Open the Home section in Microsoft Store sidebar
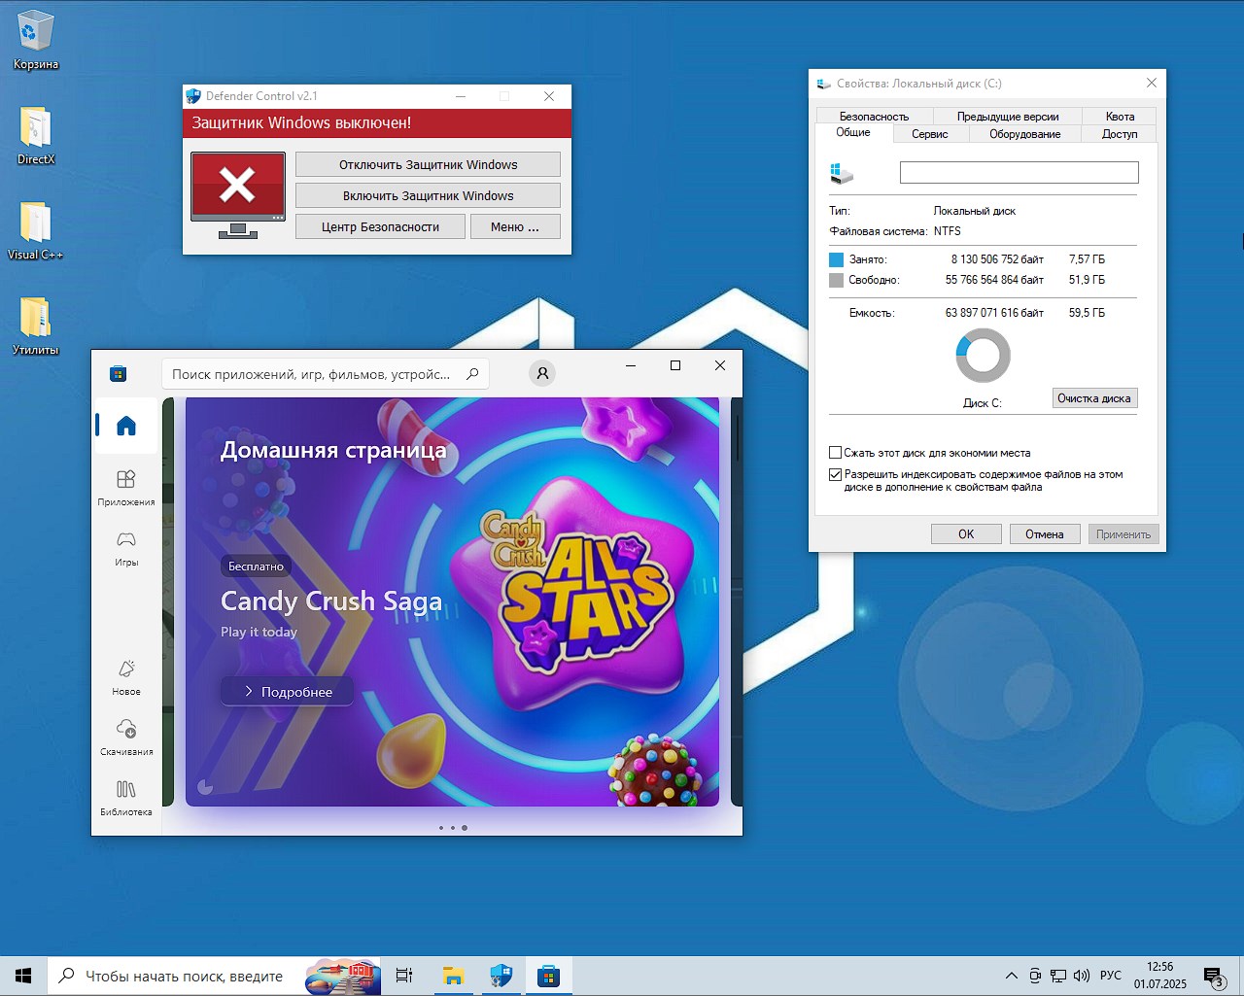Screen dimensions: 1244x996 click(126, 426)
